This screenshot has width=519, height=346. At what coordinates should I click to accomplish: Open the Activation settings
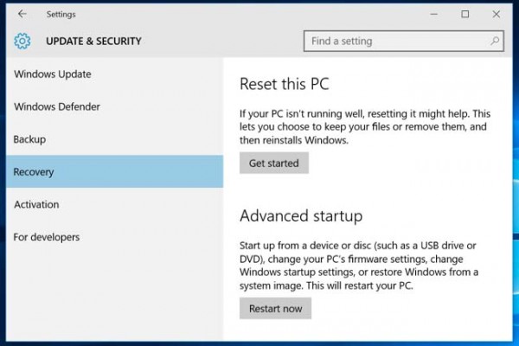pos(36,205)
